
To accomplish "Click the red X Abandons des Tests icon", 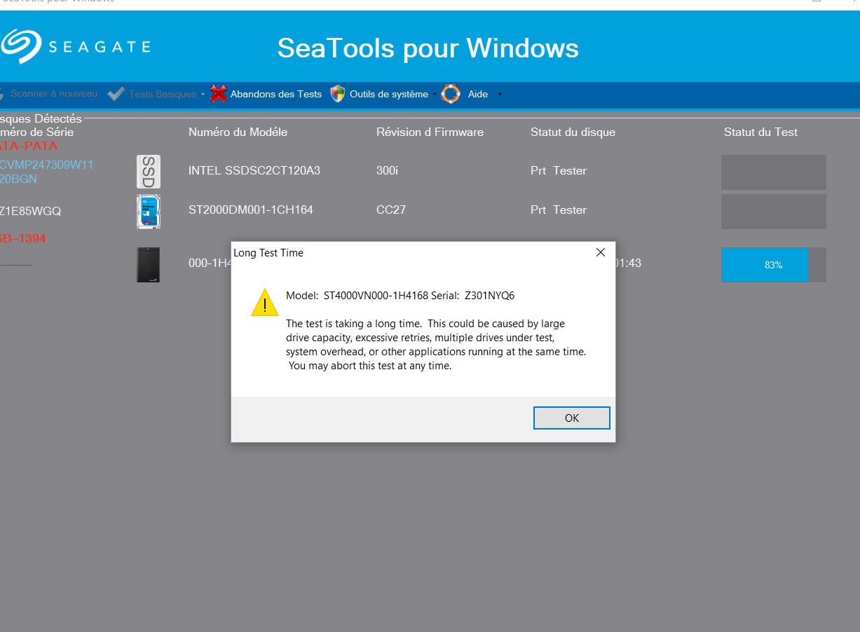I will [x=219, y=94].
